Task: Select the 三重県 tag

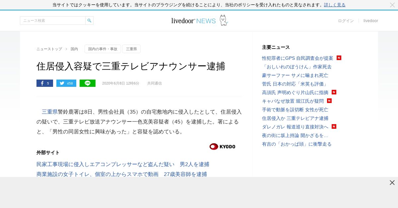Action: click(x=131, y=49)
